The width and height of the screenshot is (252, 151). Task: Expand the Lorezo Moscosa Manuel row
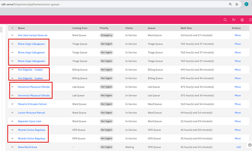(12, 113)
